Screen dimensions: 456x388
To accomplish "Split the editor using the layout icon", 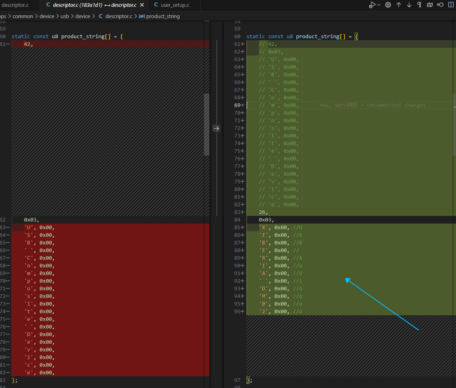I will click(451, 5).
